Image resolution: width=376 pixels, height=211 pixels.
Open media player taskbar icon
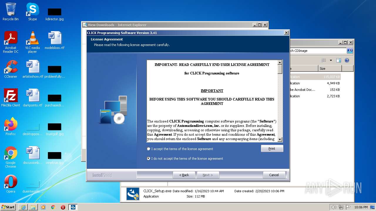tap(43, 207)
